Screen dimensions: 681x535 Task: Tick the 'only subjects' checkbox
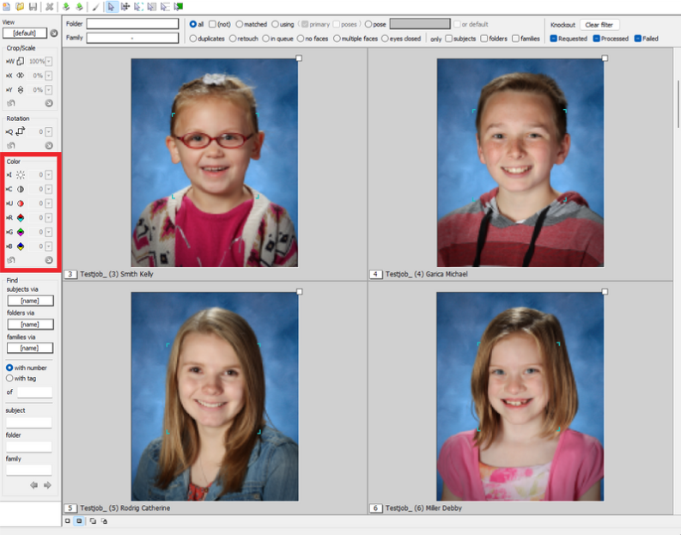pyautogui.click(x=449, y=39)
